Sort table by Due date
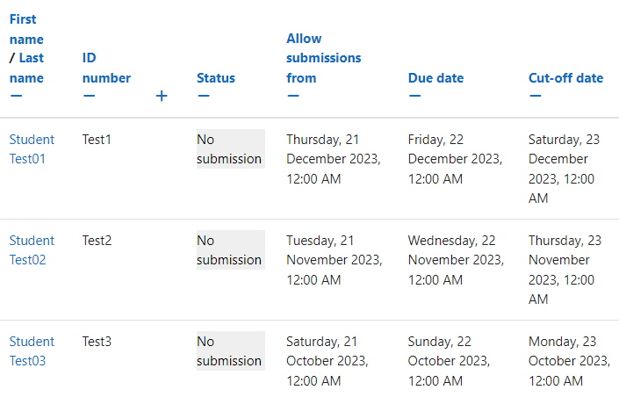Viewport: 619px width, 397px height. point(435,78)
